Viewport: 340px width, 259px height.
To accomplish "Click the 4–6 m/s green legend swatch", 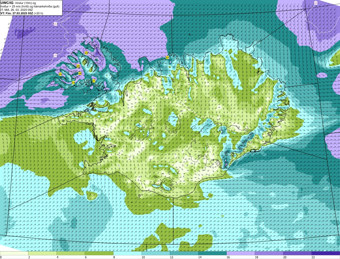I will pos(71,253).
